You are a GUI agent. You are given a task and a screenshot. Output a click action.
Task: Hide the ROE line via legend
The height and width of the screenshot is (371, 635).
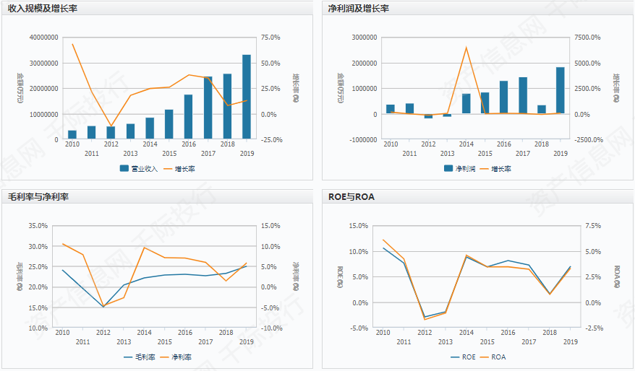click(463, 357)
